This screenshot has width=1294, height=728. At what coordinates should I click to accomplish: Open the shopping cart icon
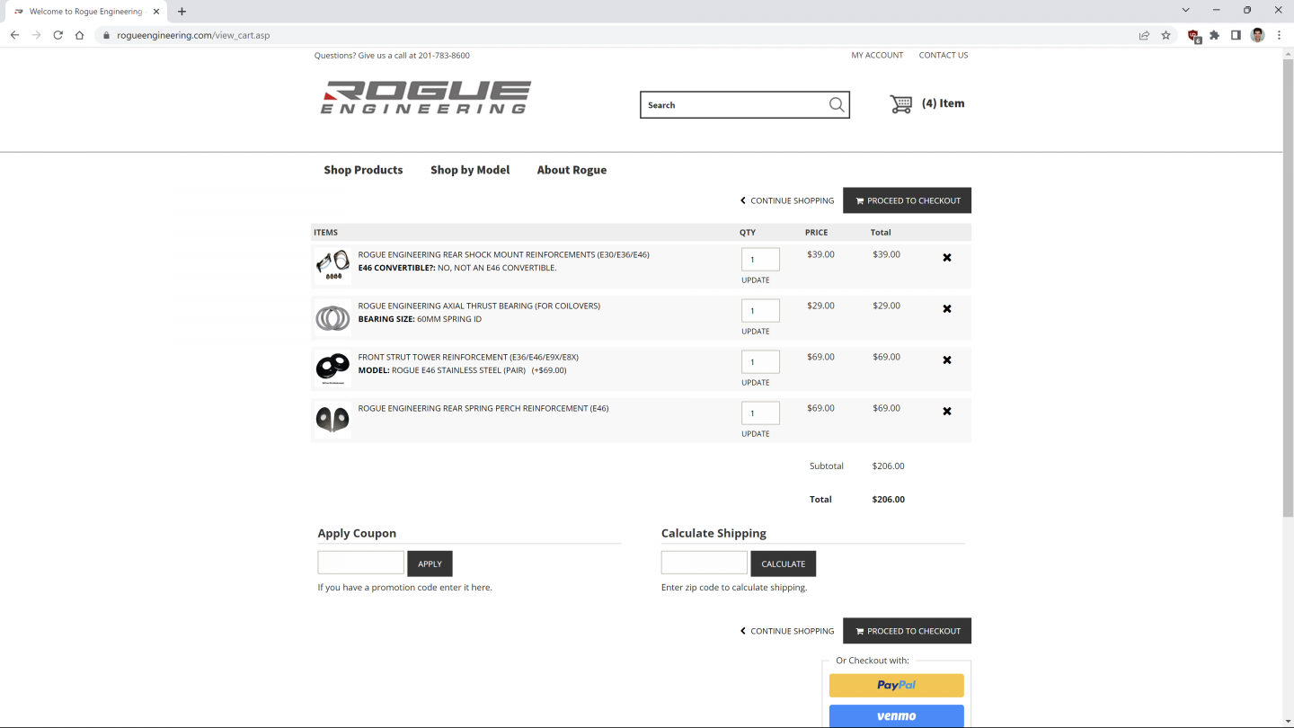[x=900, y=104]
